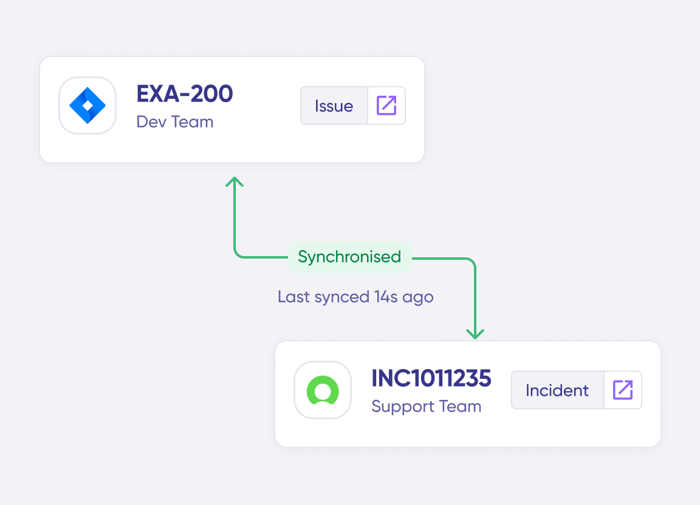This screenshot has height=505, width=700.
Task: Click the downward green arrowhead
Action: [x=475, y=333]
